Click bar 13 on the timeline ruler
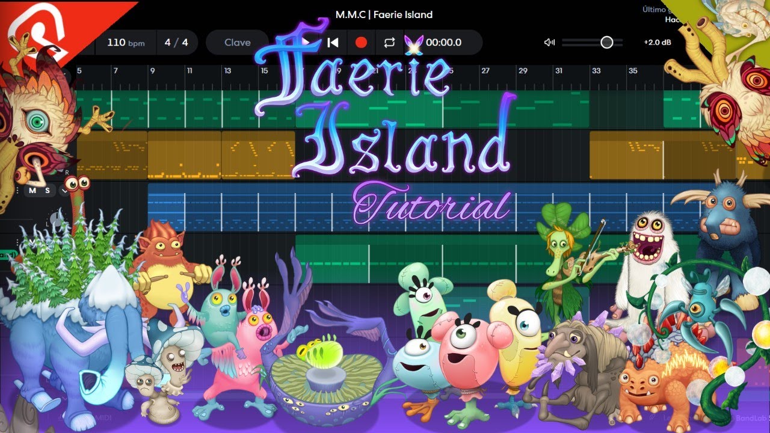The image size is (770, 433). coord(227,71)
